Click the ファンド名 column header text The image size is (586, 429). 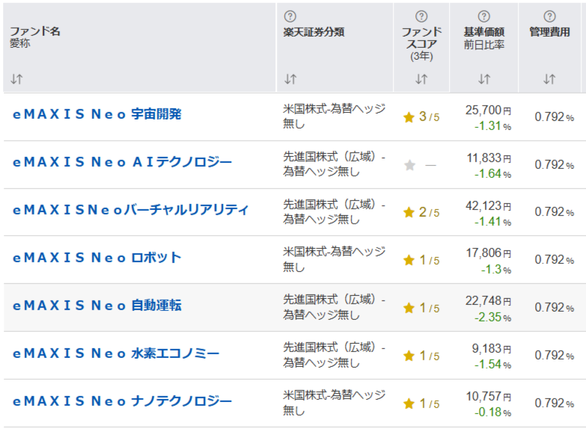pyautogui.click(x=35, y=31)
